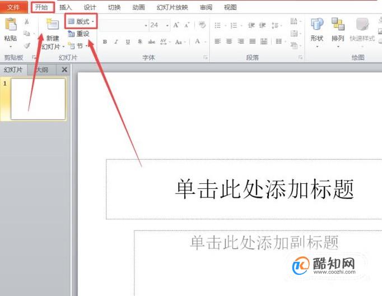Align text left

coord(217,41)
